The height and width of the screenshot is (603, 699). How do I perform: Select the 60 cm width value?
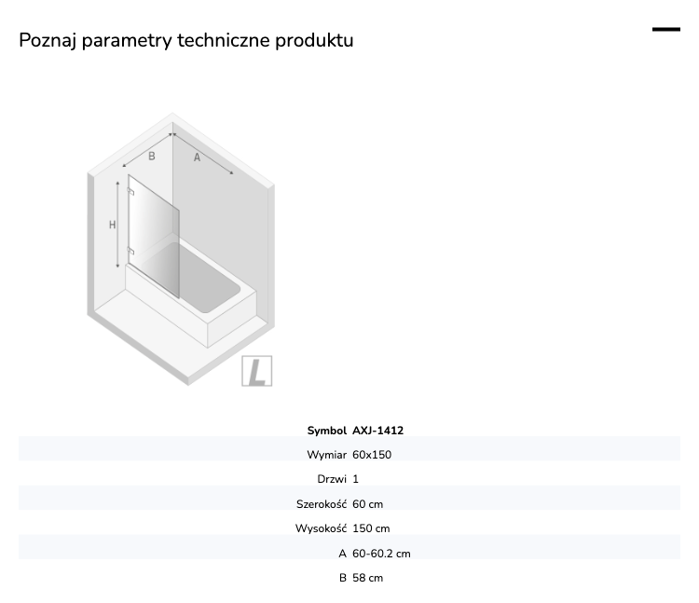tap(368, 504)
